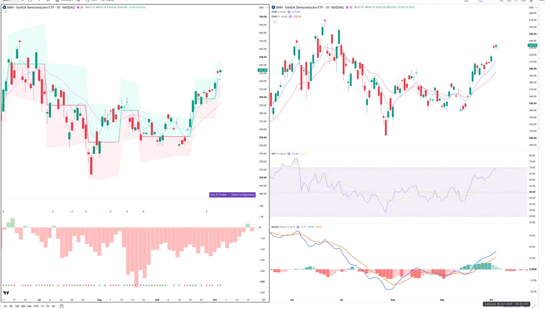The image size is (545, 309).
Task: Click the SMH logo icon in the right chart legend
Action: click(x=273, y=7)
